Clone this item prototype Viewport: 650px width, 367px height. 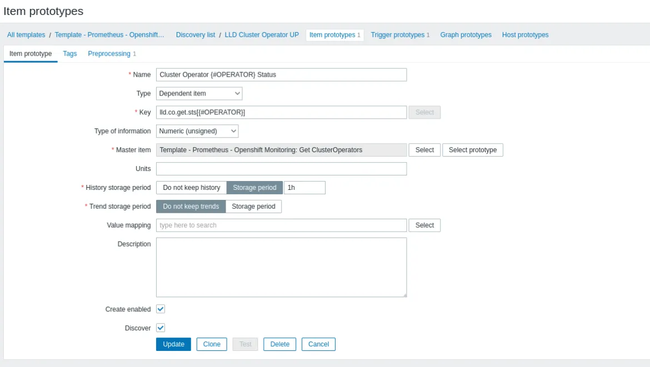[x=212, y=344]
